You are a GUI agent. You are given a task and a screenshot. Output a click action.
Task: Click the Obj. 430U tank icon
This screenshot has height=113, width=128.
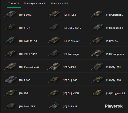coord(54,93)
